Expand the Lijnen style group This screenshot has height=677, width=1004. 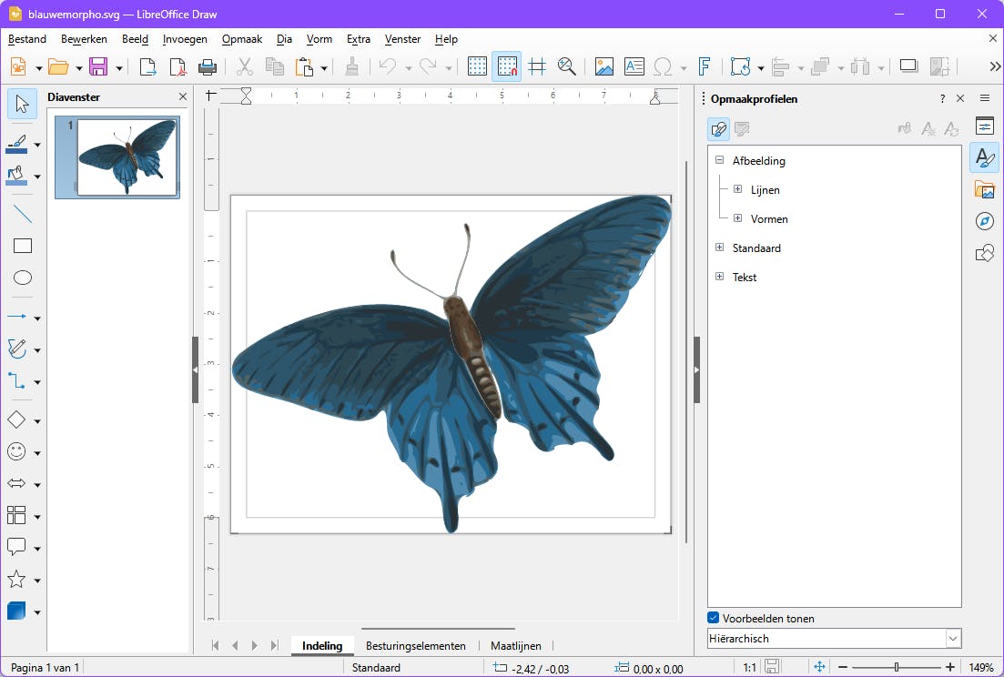pyautogui.click(x=738, y=190)
